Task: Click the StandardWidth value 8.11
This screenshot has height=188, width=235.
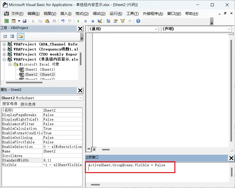Action: click(62, 160)
